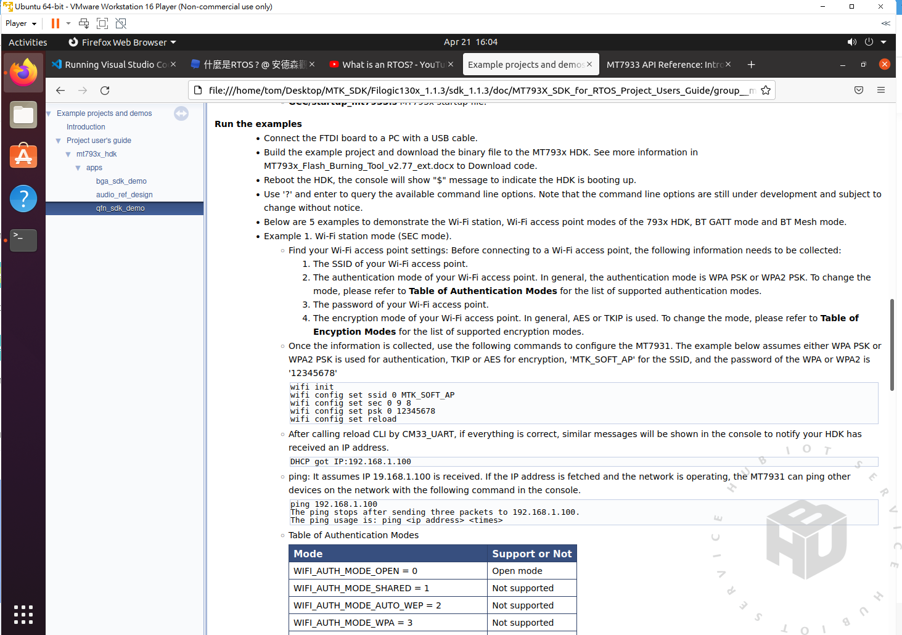Switch to Running Visual Studio Code tab
The image size is (902, 635).
pyautogui.click(x=115, y=64)
